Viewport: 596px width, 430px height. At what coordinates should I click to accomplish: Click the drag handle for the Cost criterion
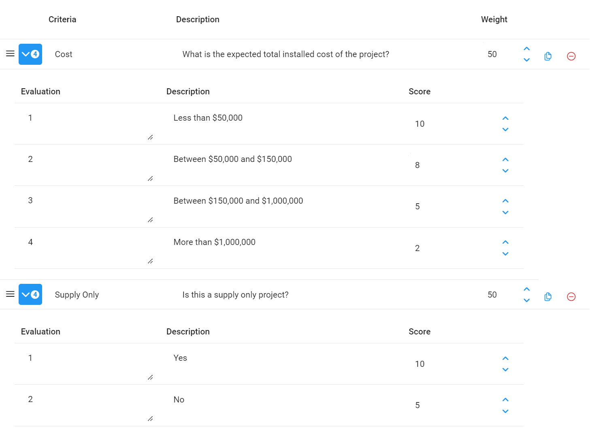(x=10, y=54)
